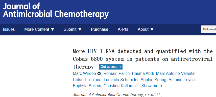The width and height of the screenshot is (216, 97).
Task: Click the envelope icon beside Marc Wirden
Action: point(99,74)
